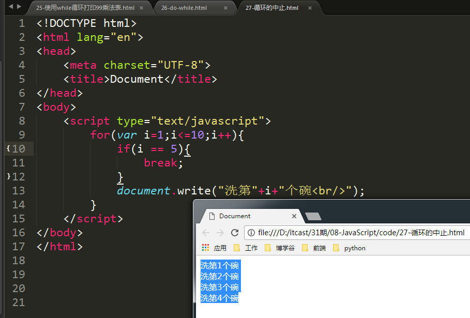The width and height of the screenshot is (470, 318).
Task: Click the browser back arrow
Action: click(205, 233)
